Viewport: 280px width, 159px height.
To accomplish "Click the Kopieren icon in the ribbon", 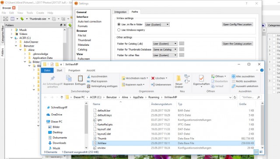I will [69, 78].
